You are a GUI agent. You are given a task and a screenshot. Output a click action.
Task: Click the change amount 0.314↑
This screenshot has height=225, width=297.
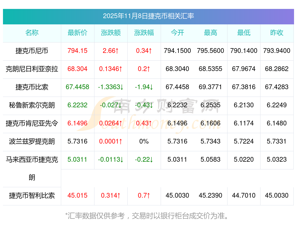[x=111, y=196]
